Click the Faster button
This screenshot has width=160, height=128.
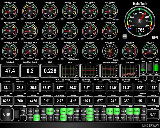(30, 111)
